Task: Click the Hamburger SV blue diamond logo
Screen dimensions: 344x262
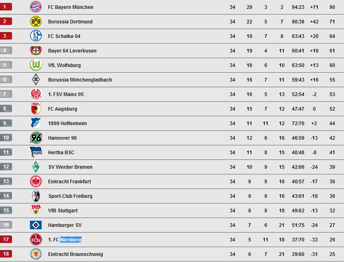Action: pos(36,225)
